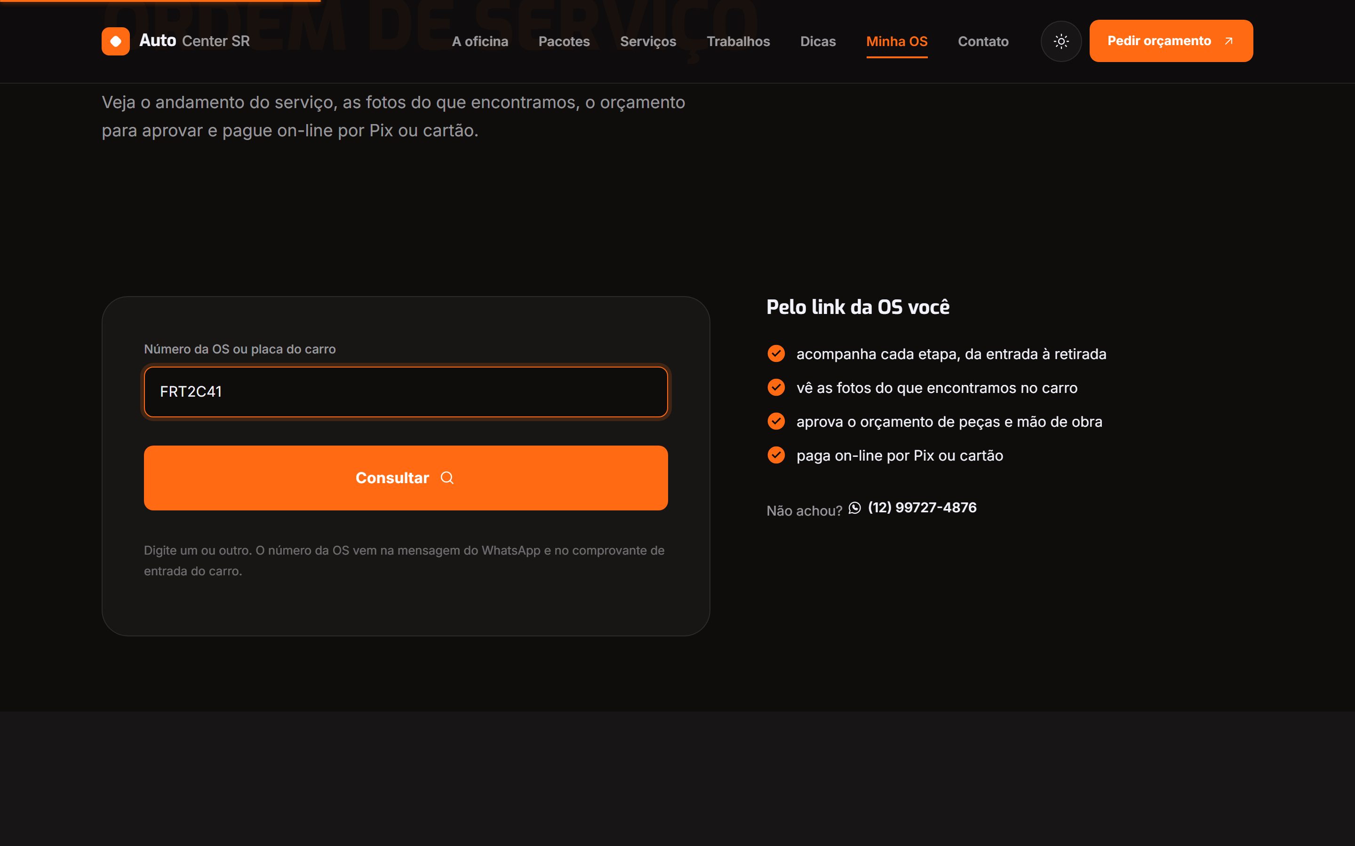Click the WhatsApp icon next to phone number

tap(854, 508)
